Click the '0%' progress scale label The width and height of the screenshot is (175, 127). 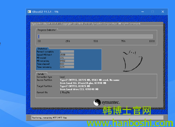(39, 41)
